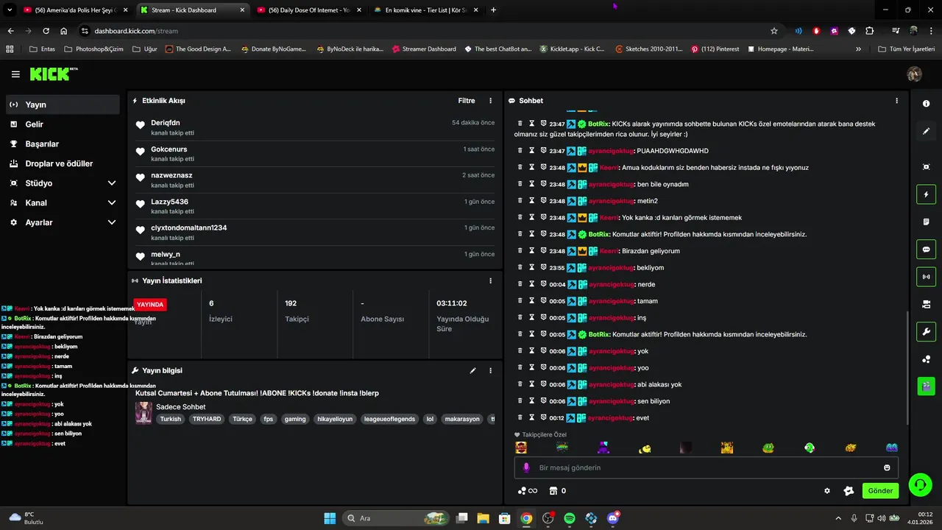Viewport: 942px width, 530px height.
Task: Open the Photoshop&Çizim bookmark folder
Action: [x=93, y=49]
